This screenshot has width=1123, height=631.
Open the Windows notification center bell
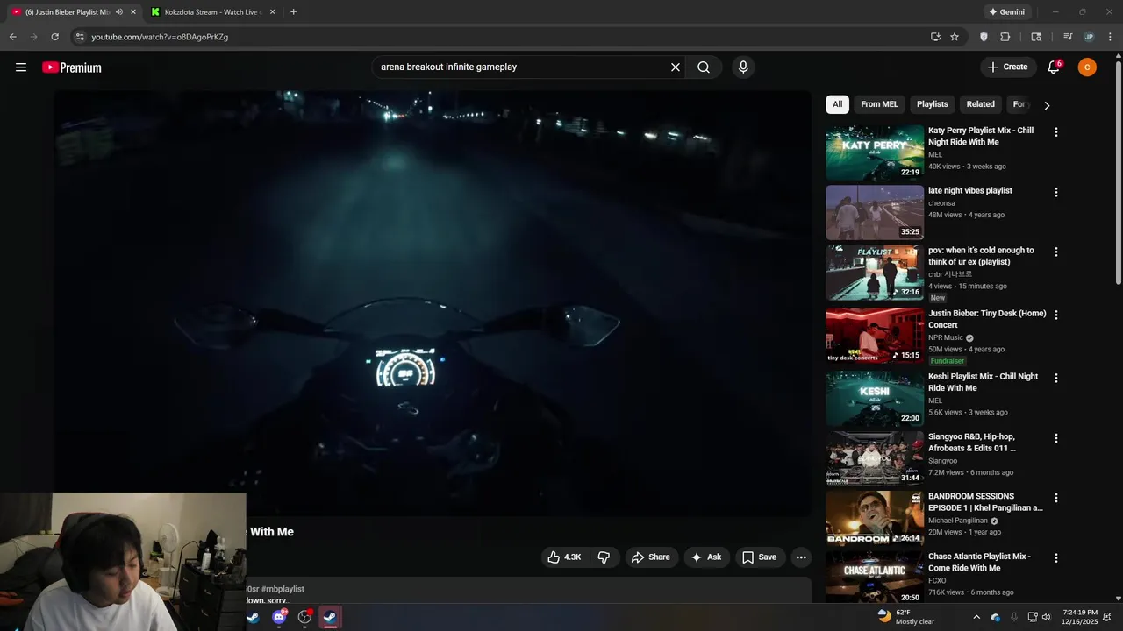(x=1109, y=617)
